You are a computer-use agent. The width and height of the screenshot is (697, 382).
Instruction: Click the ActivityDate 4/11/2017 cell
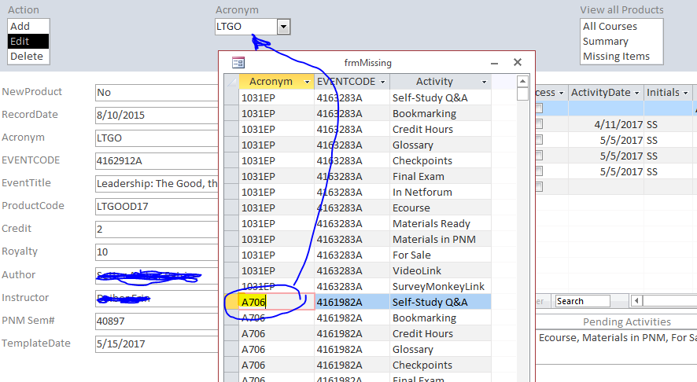tap(606, 124)
